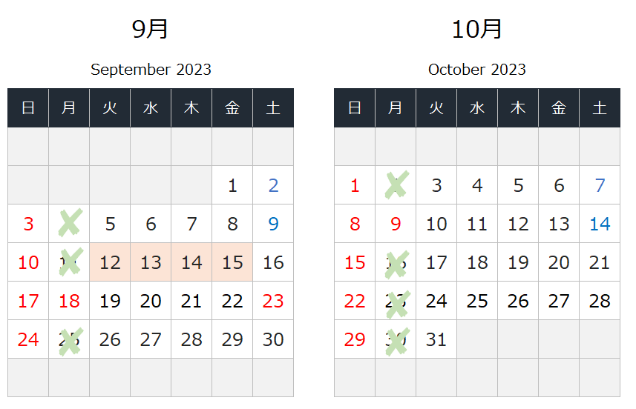Viewport: 636px width, 409px height.
Task: Select Sunday September 17
Action: [28, 301]
